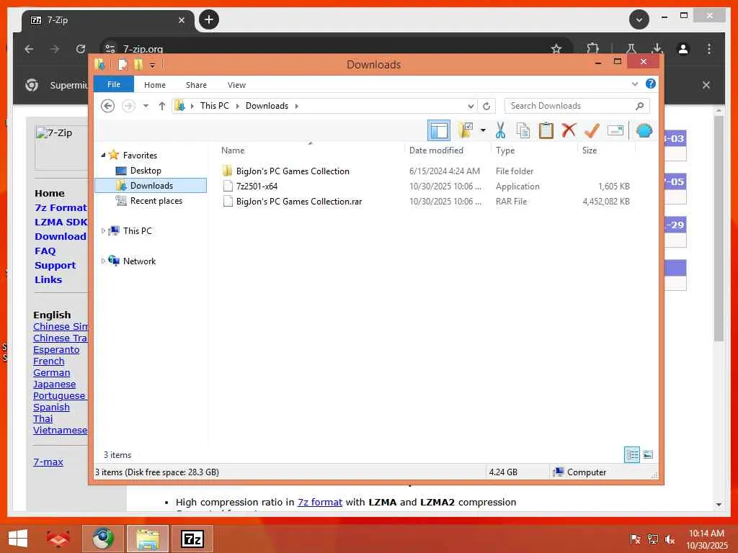This screenshot has height=553, width=738.
Task: Open 7z app in taskbar
Action: click(x=192, y=539)
